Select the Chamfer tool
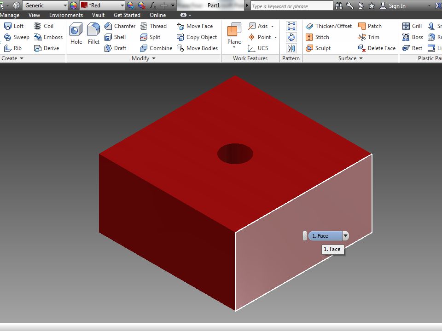Screen dimensions: 442x331 120,26
